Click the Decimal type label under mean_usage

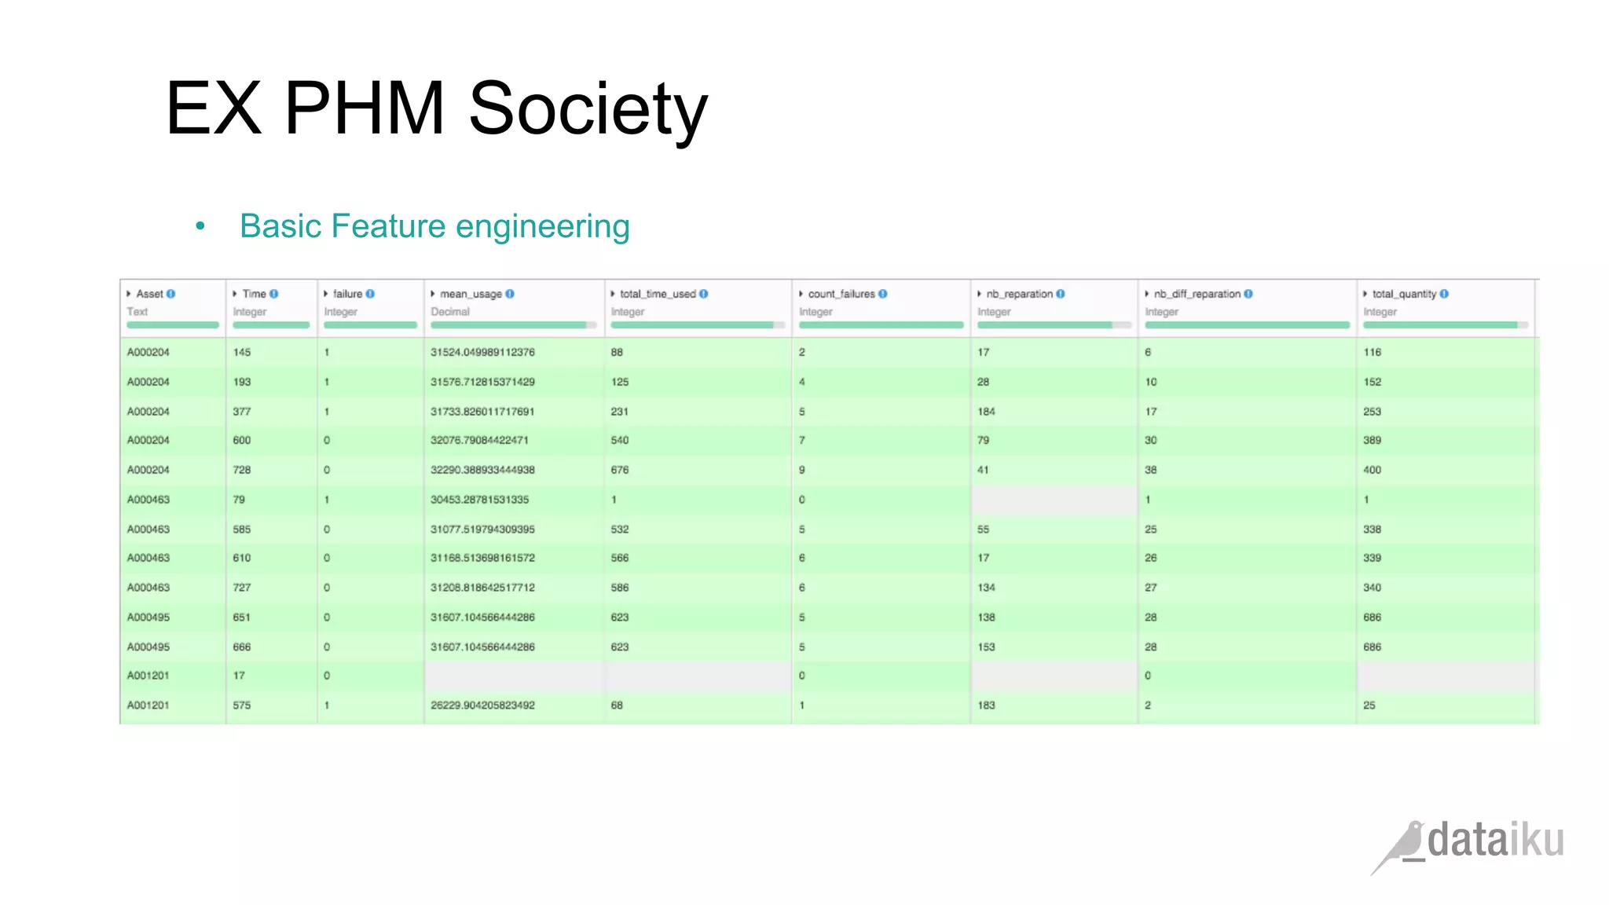coord(450,311)
